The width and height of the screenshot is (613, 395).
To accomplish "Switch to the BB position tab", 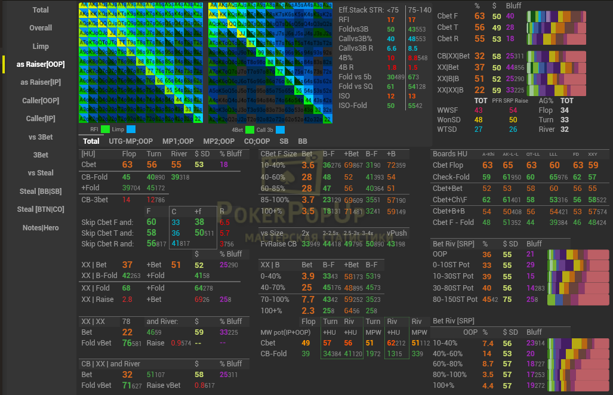I will [x=303, y=142].
